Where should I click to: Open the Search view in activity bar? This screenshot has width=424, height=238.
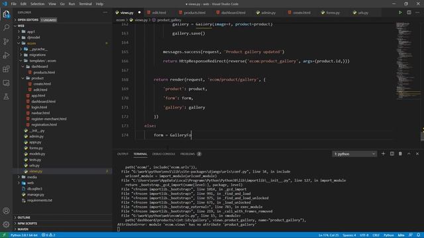click(x=6, y=28)
